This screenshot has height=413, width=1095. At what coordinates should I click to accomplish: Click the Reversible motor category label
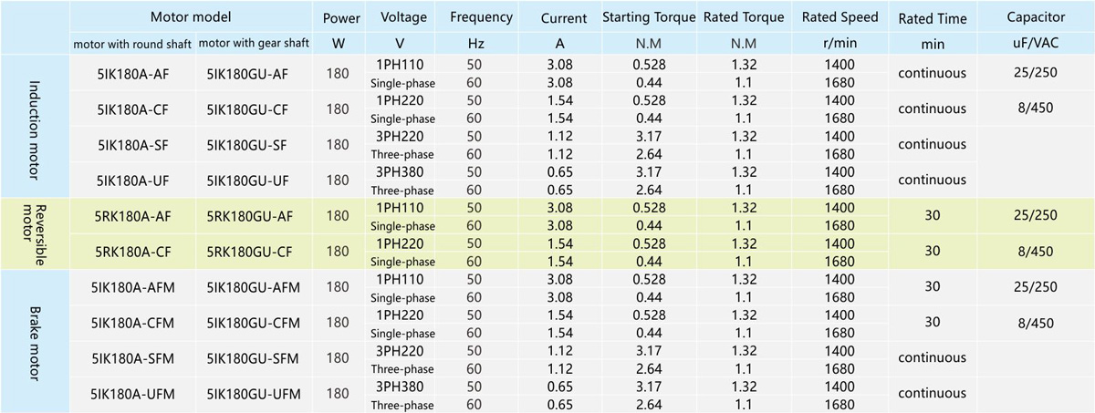coord(35,232)
